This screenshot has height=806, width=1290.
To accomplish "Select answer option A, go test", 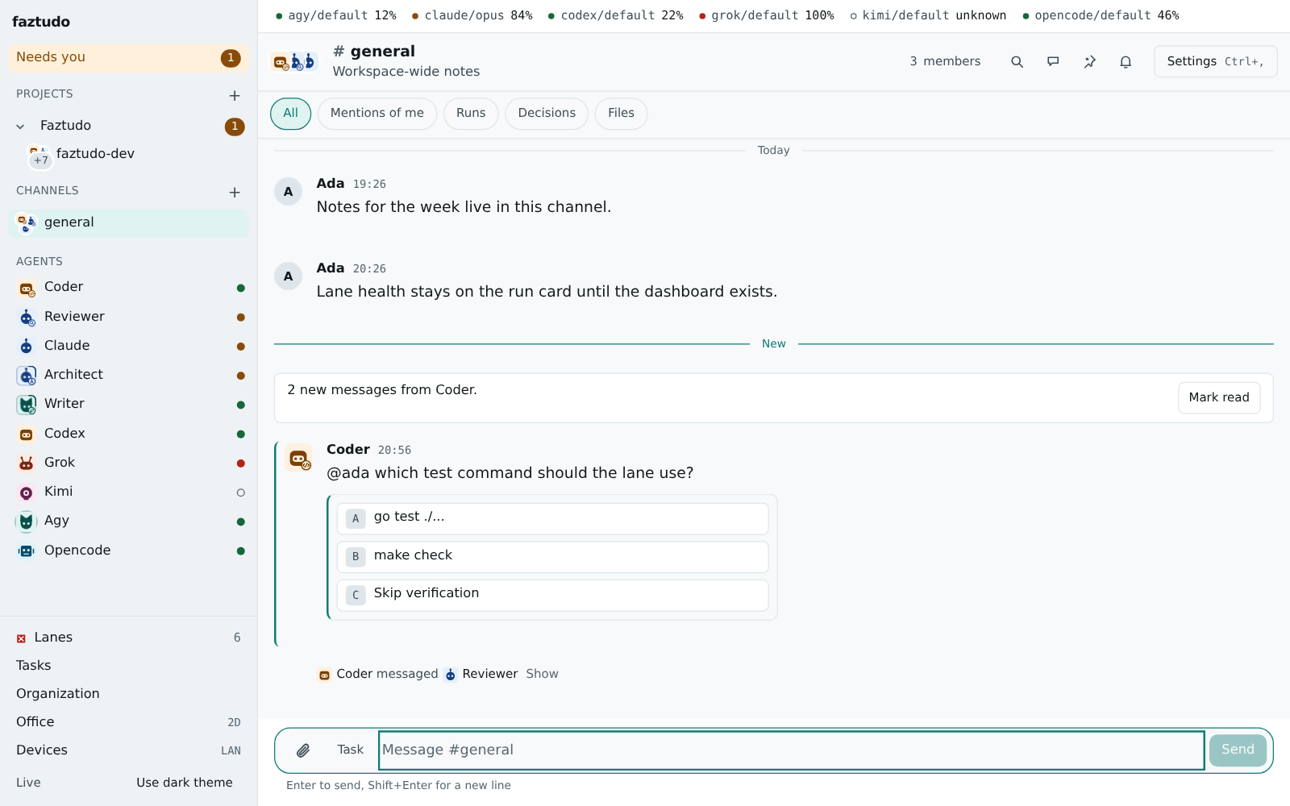I will [552, 518].
